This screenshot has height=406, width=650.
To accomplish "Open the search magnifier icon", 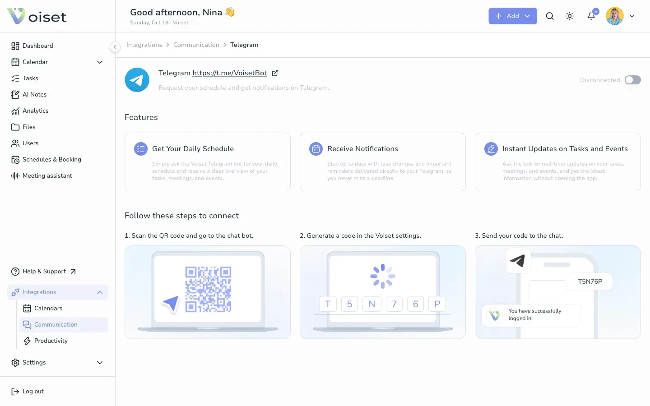I will [x=550, y=16].
